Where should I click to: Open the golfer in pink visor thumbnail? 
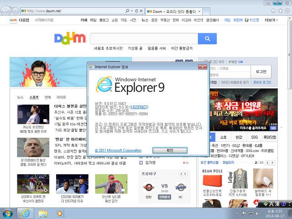point(111,184)
